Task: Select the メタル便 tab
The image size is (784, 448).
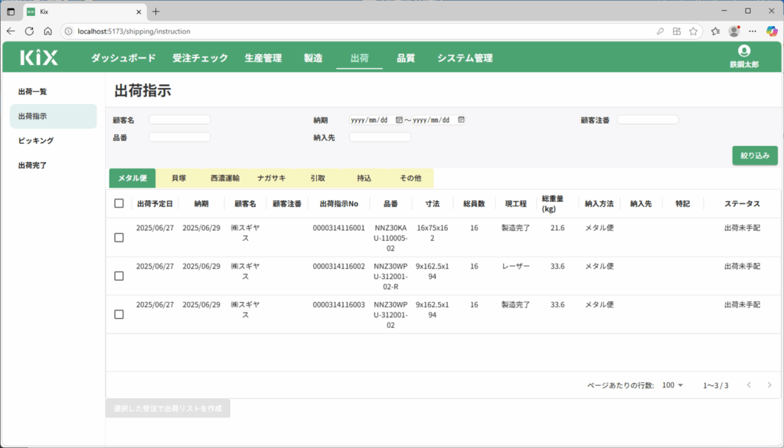Action: [132, 178]
